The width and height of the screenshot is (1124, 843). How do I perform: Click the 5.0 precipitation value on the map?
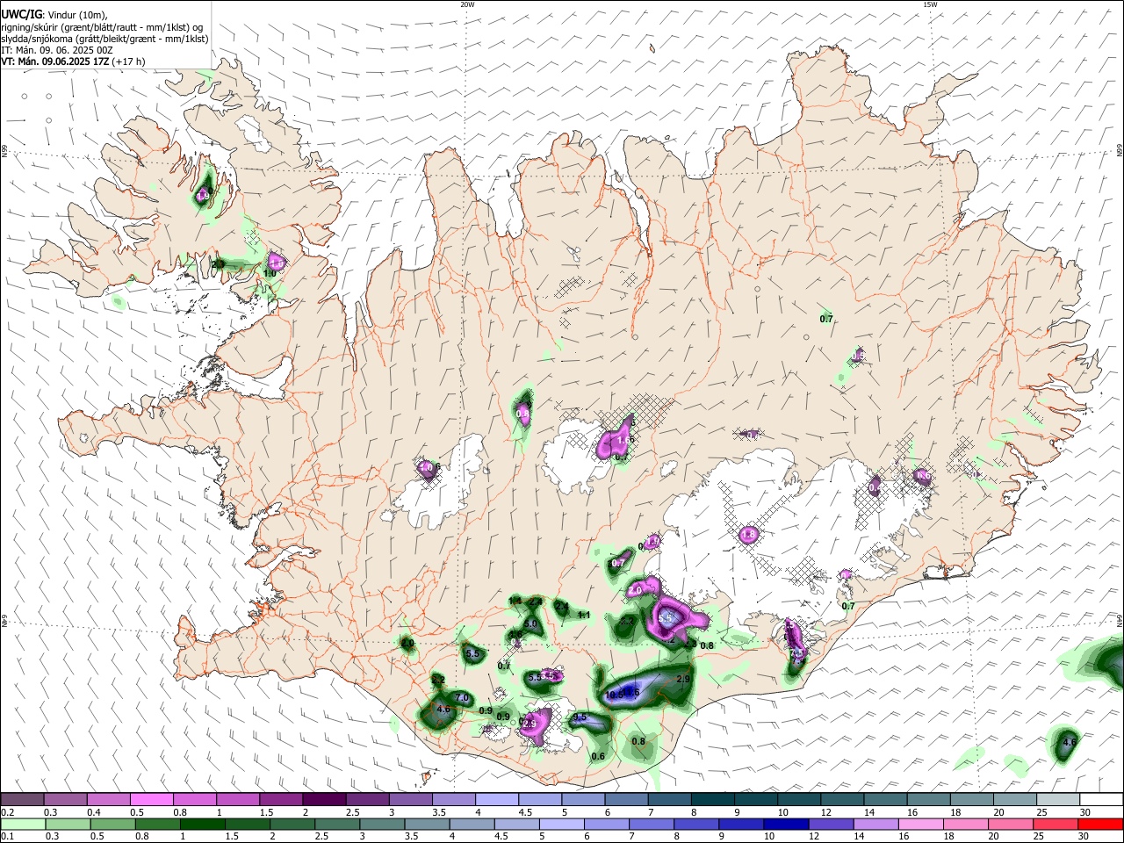[530, 623]
